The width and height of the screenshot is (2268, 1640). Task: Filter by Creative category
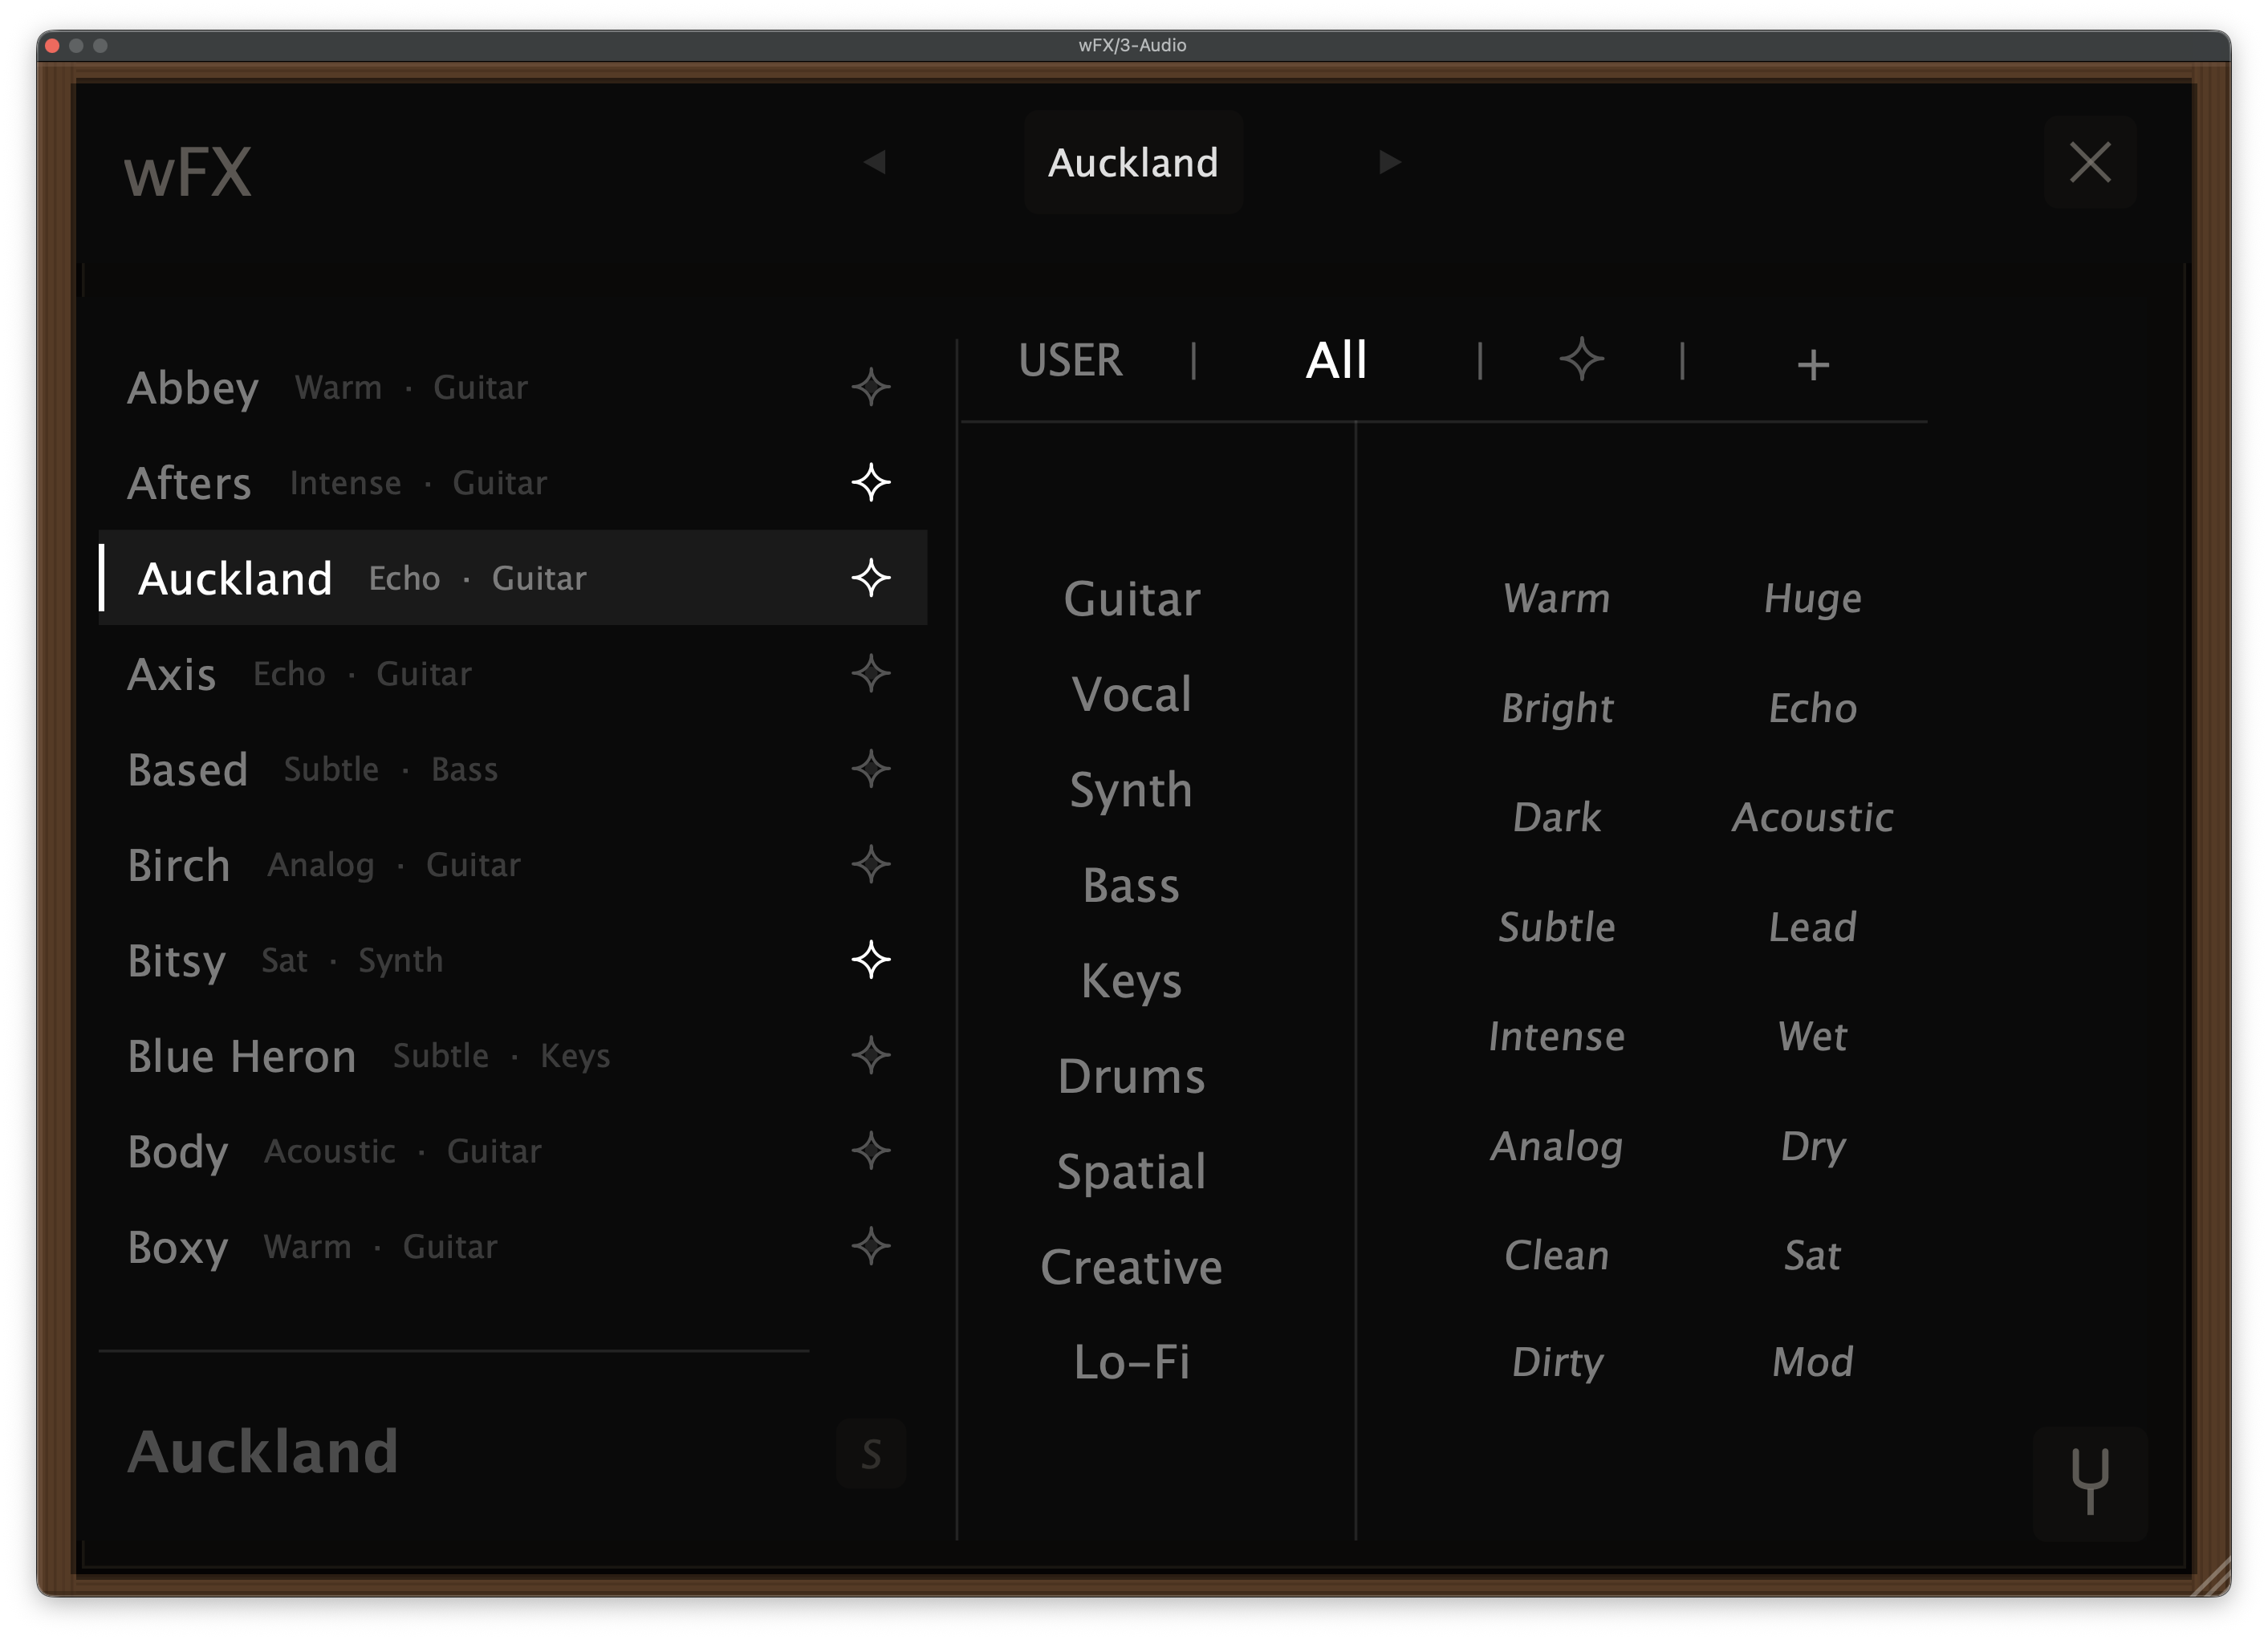1131,1267
